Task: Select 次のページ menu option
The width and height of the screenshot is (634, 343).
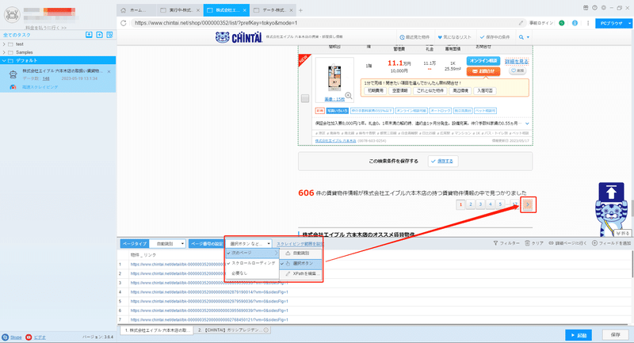Action: point(252,253)
